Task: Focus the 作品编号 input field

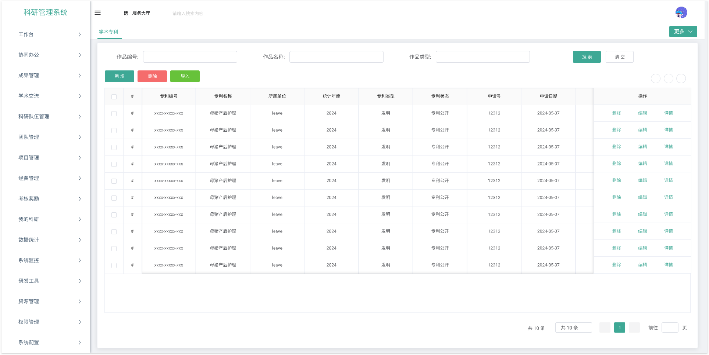Action: 190,57
